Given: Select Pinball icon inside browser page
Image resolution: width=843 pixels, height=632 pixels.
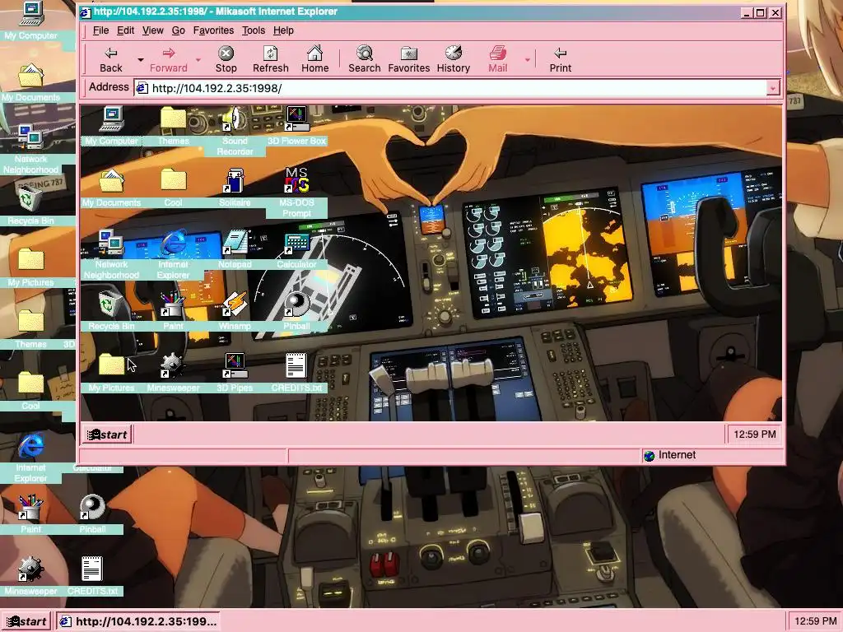Looking at the screenshot, I should click(x=296, y=311).
